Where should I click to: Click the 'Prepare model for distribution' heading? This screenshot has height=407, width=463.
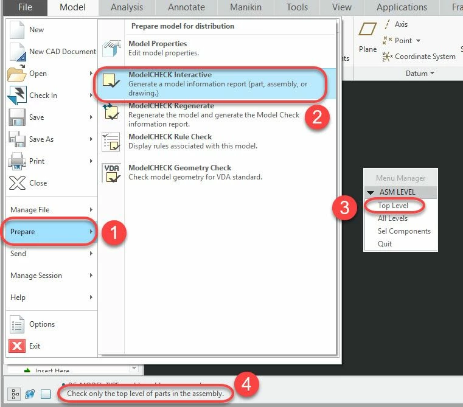183,26
